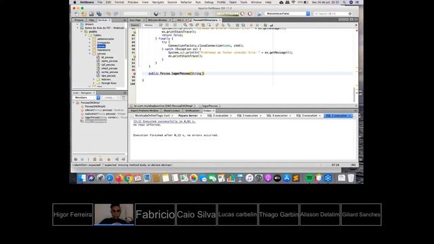
Task: Click inside the toolbar search field
Action: click(x=333, y=14)
